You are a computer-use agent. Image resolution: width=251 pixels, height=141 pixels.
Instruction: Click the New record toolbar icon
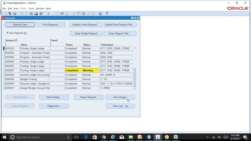[5, 14]
